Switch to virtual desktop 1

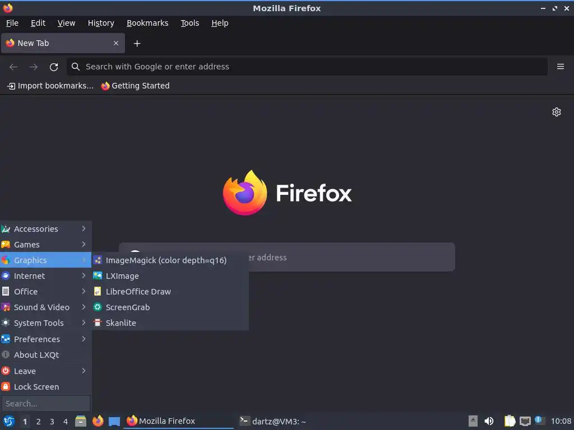pos(25,422)
